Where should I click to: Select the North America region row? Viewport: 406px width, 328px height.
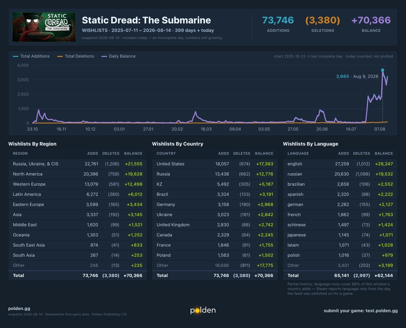(78, 174)
